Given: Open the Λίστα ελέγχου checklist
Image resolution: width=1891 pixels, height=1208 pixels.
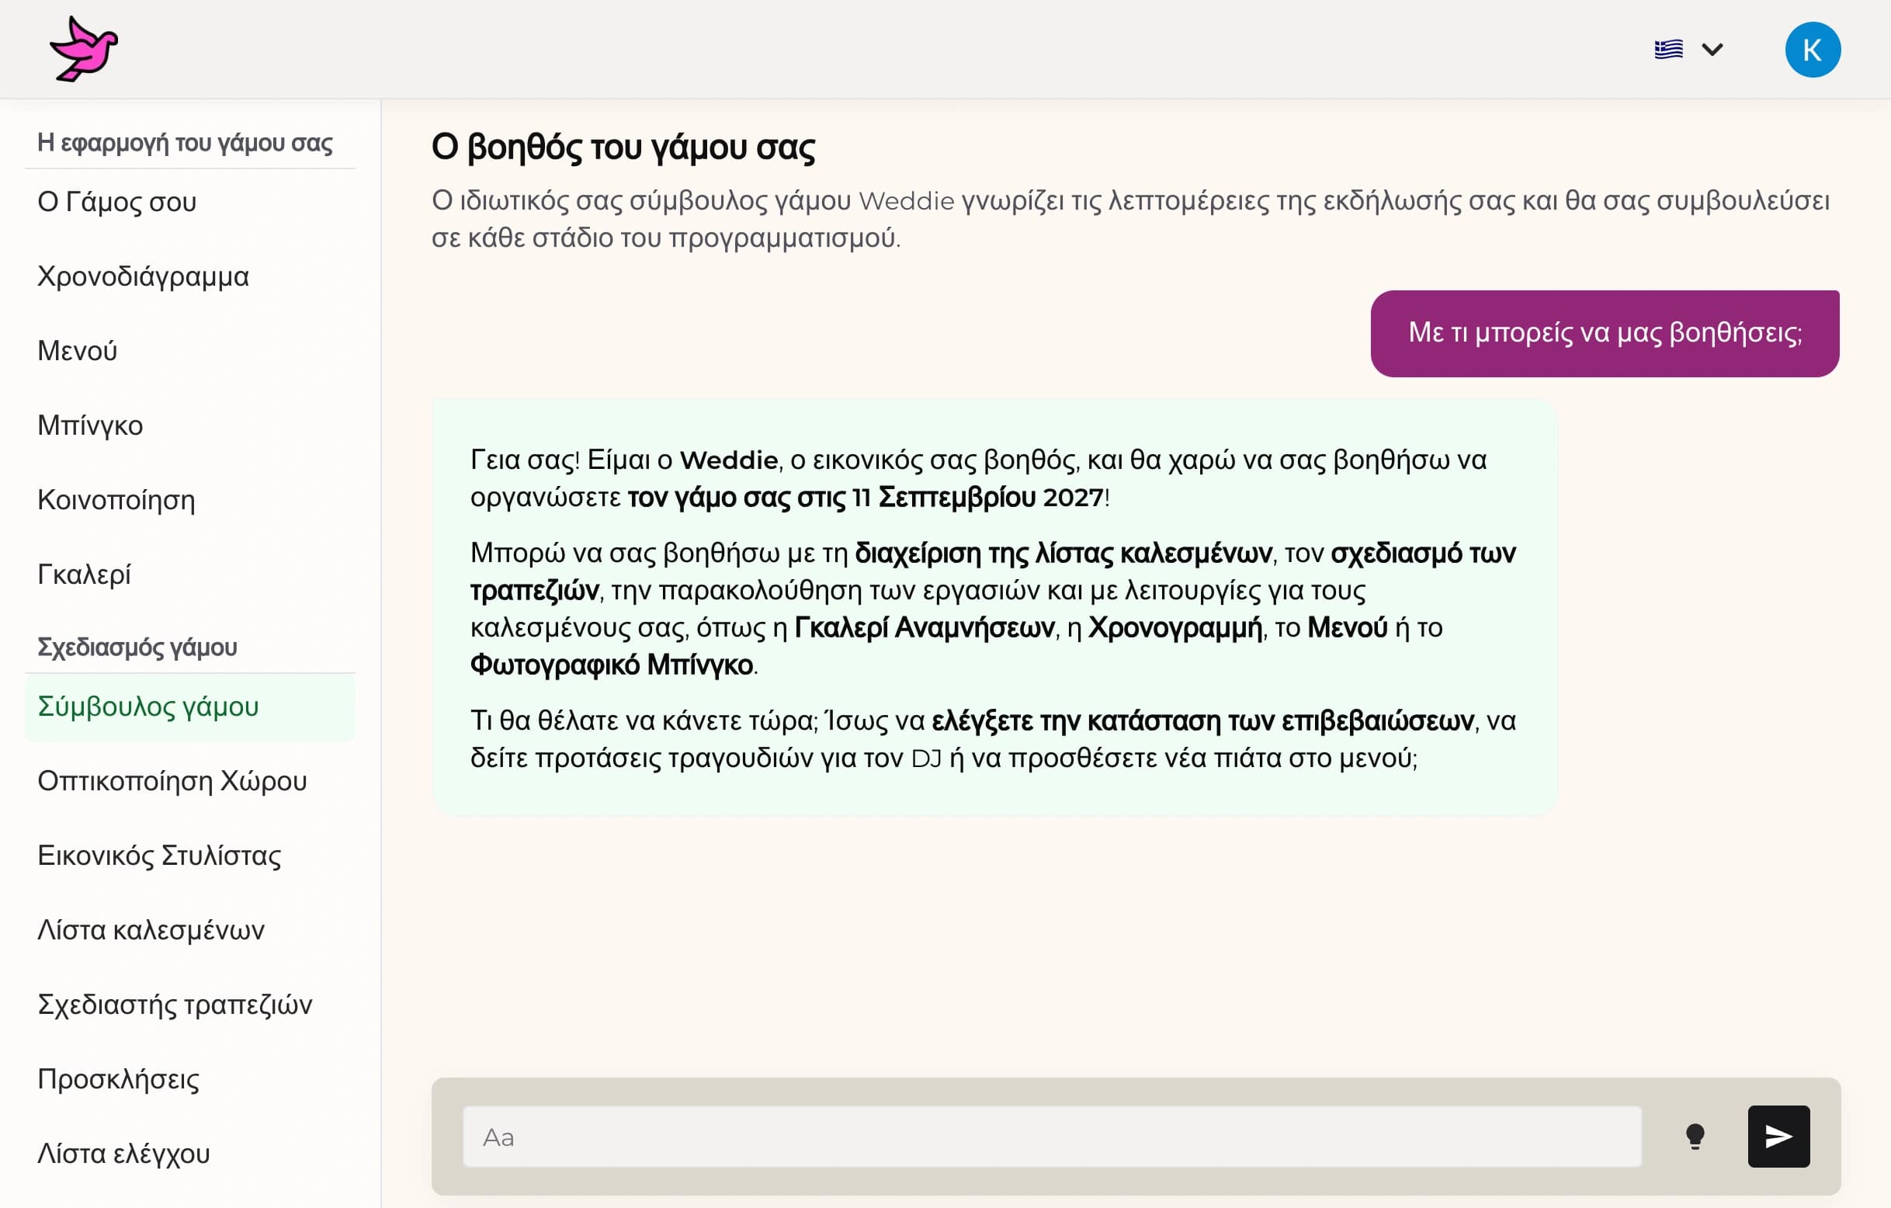Looking at the screenshot, I should click(x=123, y=1153).
